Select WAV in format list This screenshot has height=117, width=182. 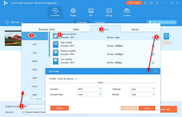(35, 70)
